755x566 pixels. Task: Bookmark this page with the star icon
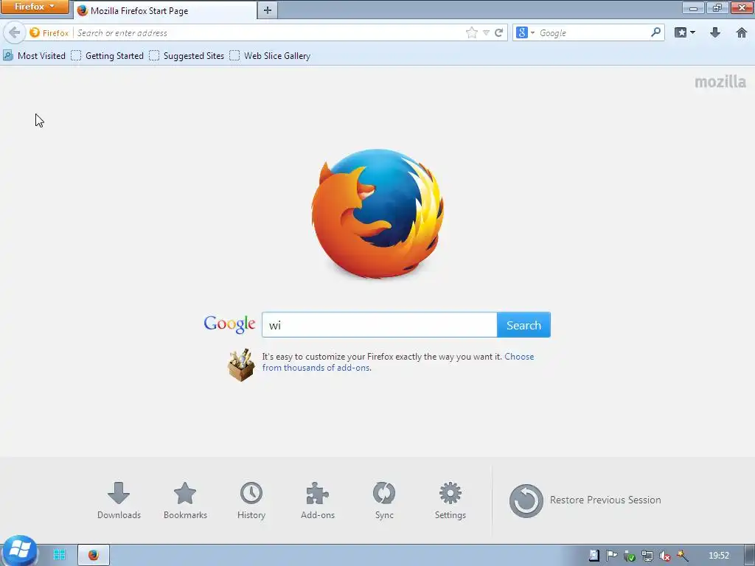pos(472,32)
